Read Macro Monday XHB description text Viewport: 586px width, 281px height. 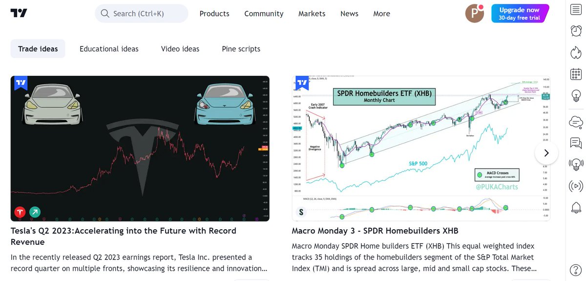pyautogui.click(x=415, y=257)
